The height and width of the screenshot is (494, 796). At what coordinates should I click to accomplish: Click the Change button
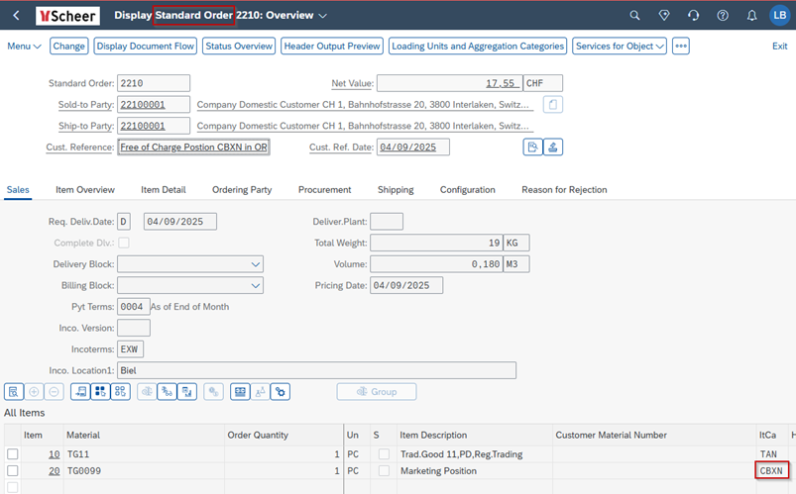[69, 47]
